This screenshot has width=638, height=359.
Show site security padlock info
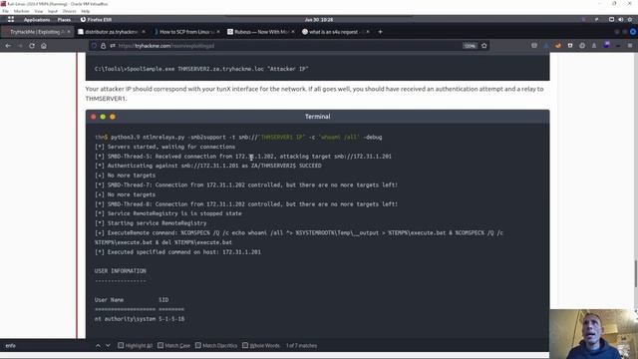pos(104,46)
